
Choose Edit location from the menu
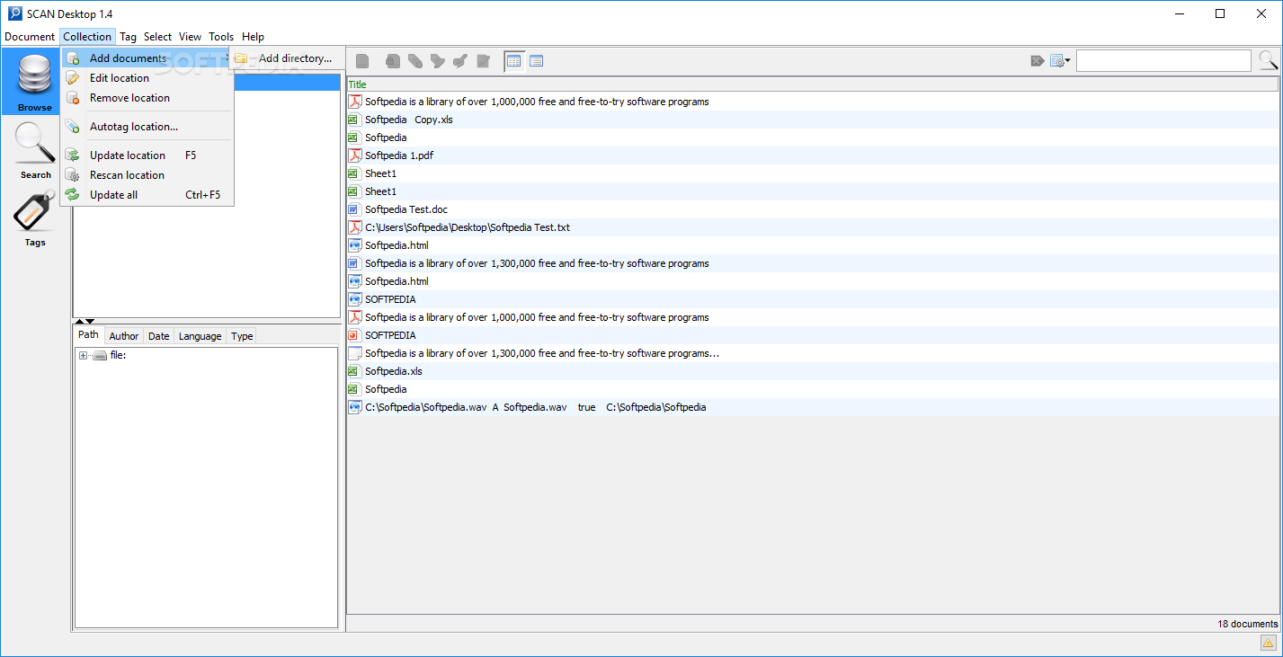[x=147, y=78]
